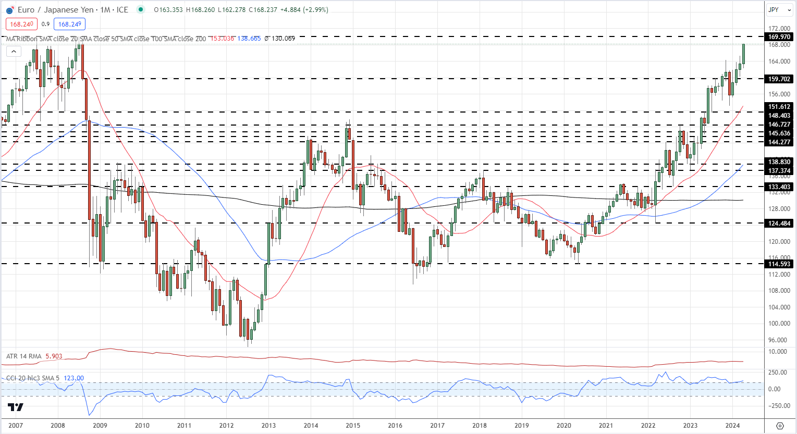Click the 124.484 price level label
Image resolution: width=797 pixels, height=434 pixels.
(779, 224)
